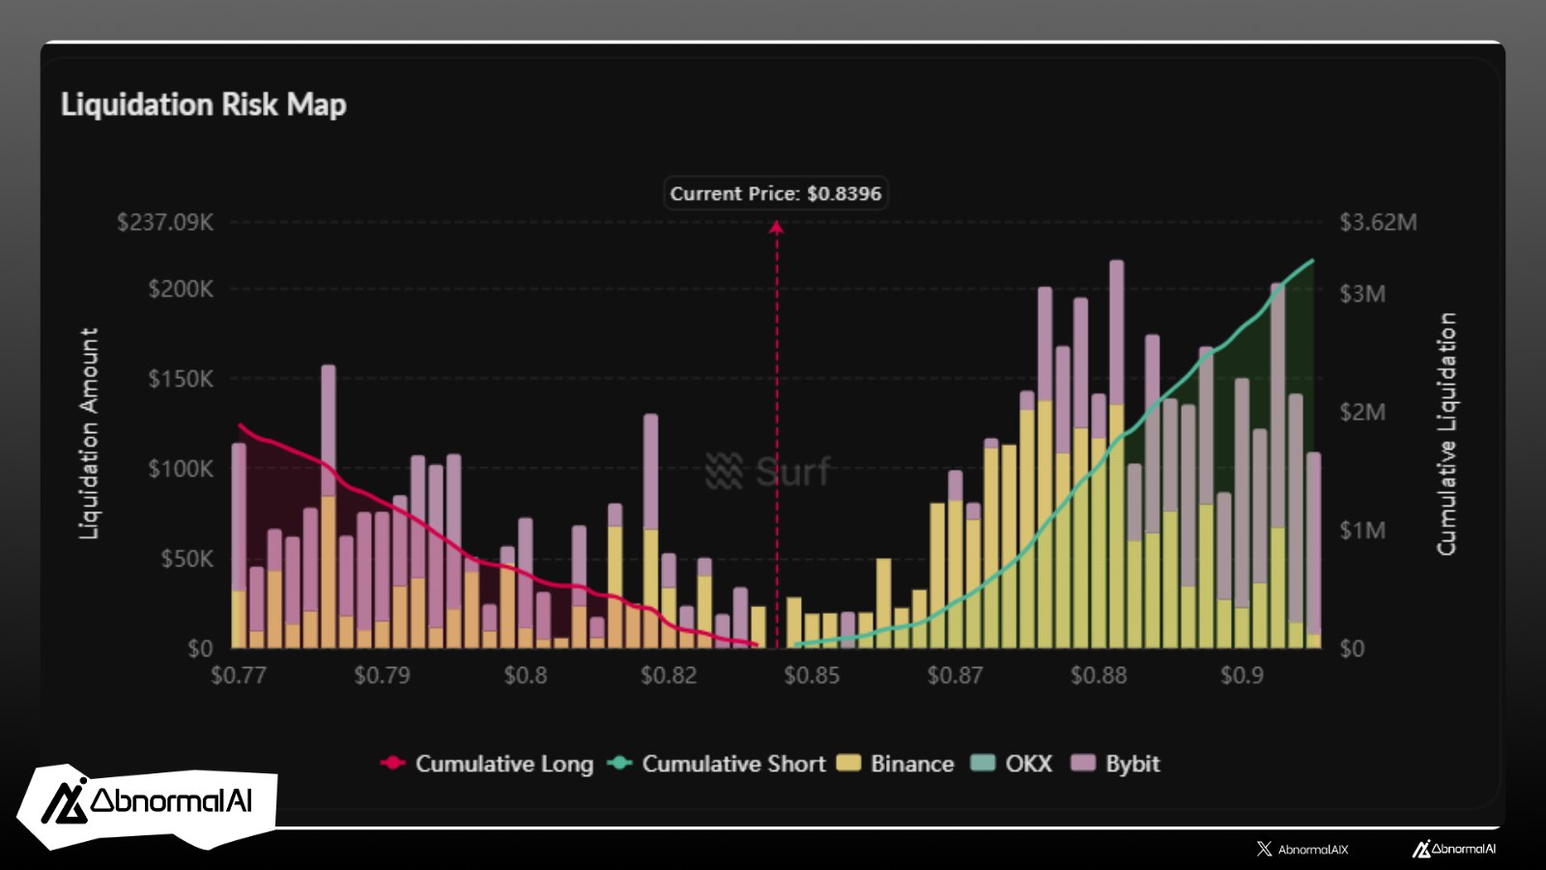The width and height of the screenshot is (1546, 870).
Task: Click the Current Price: $0.8396 label
Action: pos(775,193)
